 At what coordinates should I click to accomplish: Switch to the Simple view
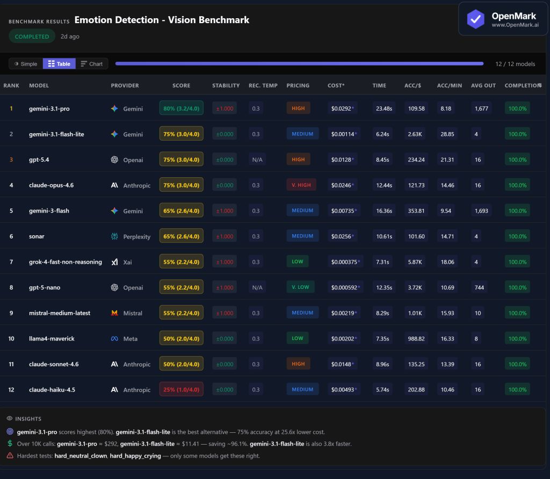pyautogui.click(x=26, y=64)
